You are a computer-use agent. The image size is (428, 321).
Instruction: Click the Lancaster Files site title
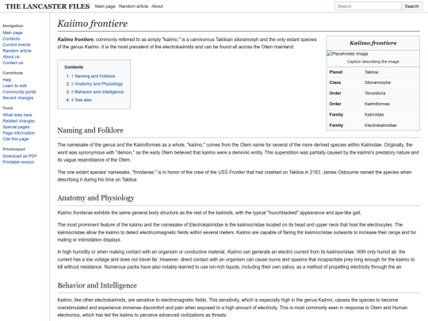coord(48,6)
